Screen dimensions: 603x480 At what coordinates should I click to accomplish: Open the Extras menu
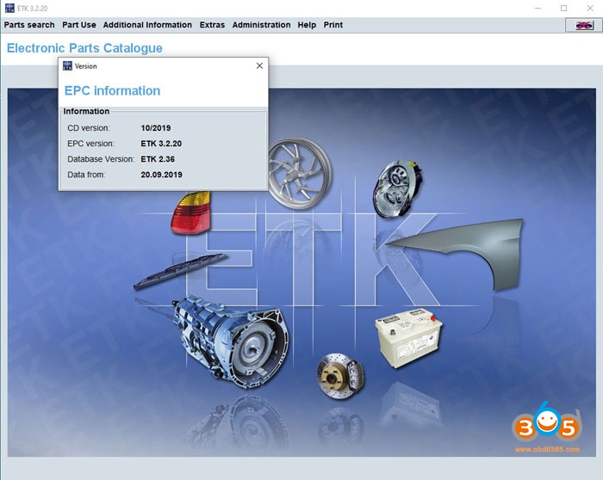[x=212, y=25]
